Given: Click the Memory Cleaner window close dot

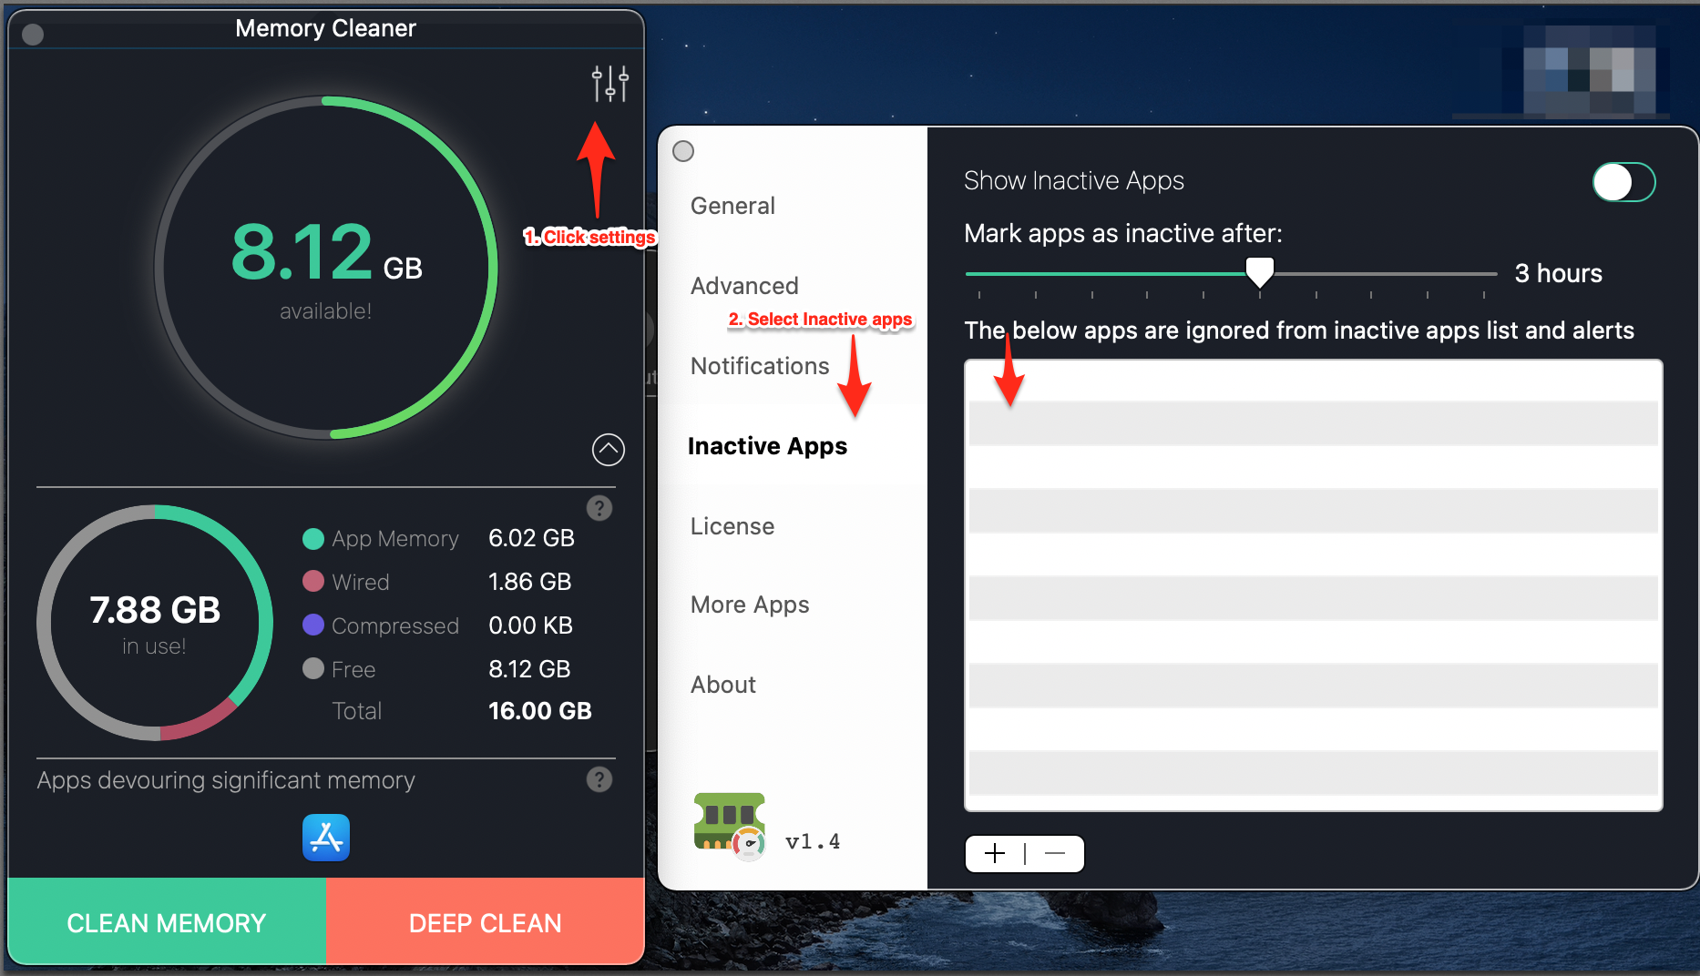Looking at the screenshot, I should click(x=33, y=35).
